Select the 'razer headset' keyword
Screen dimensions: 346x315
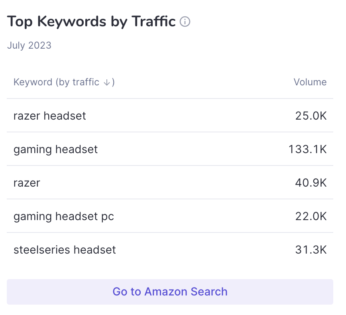pyautogui.click(x=50, y=116)
